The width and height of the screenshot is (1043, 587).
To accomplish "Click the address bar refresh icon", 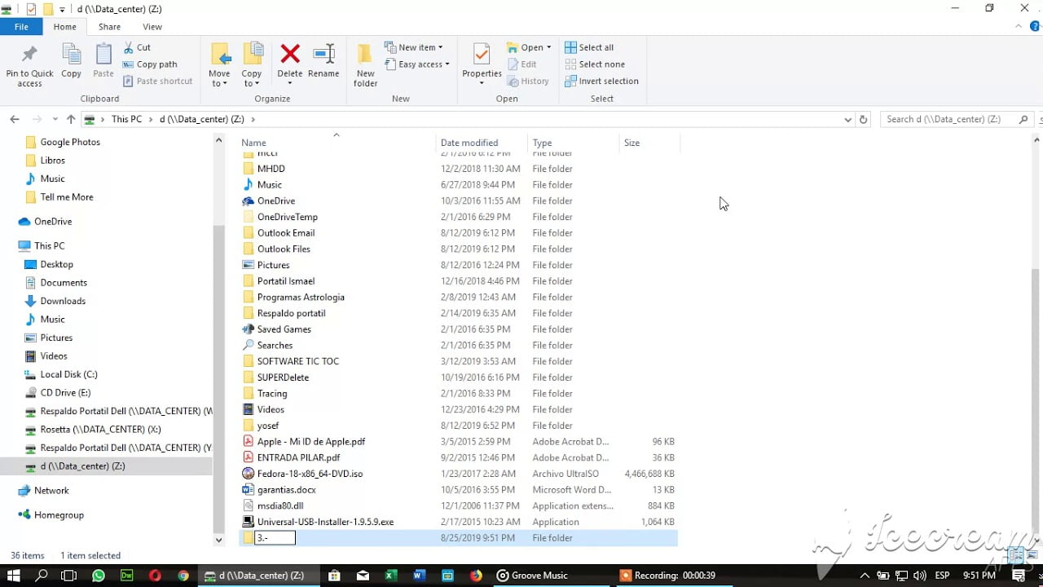I will [x=864, y=119].
